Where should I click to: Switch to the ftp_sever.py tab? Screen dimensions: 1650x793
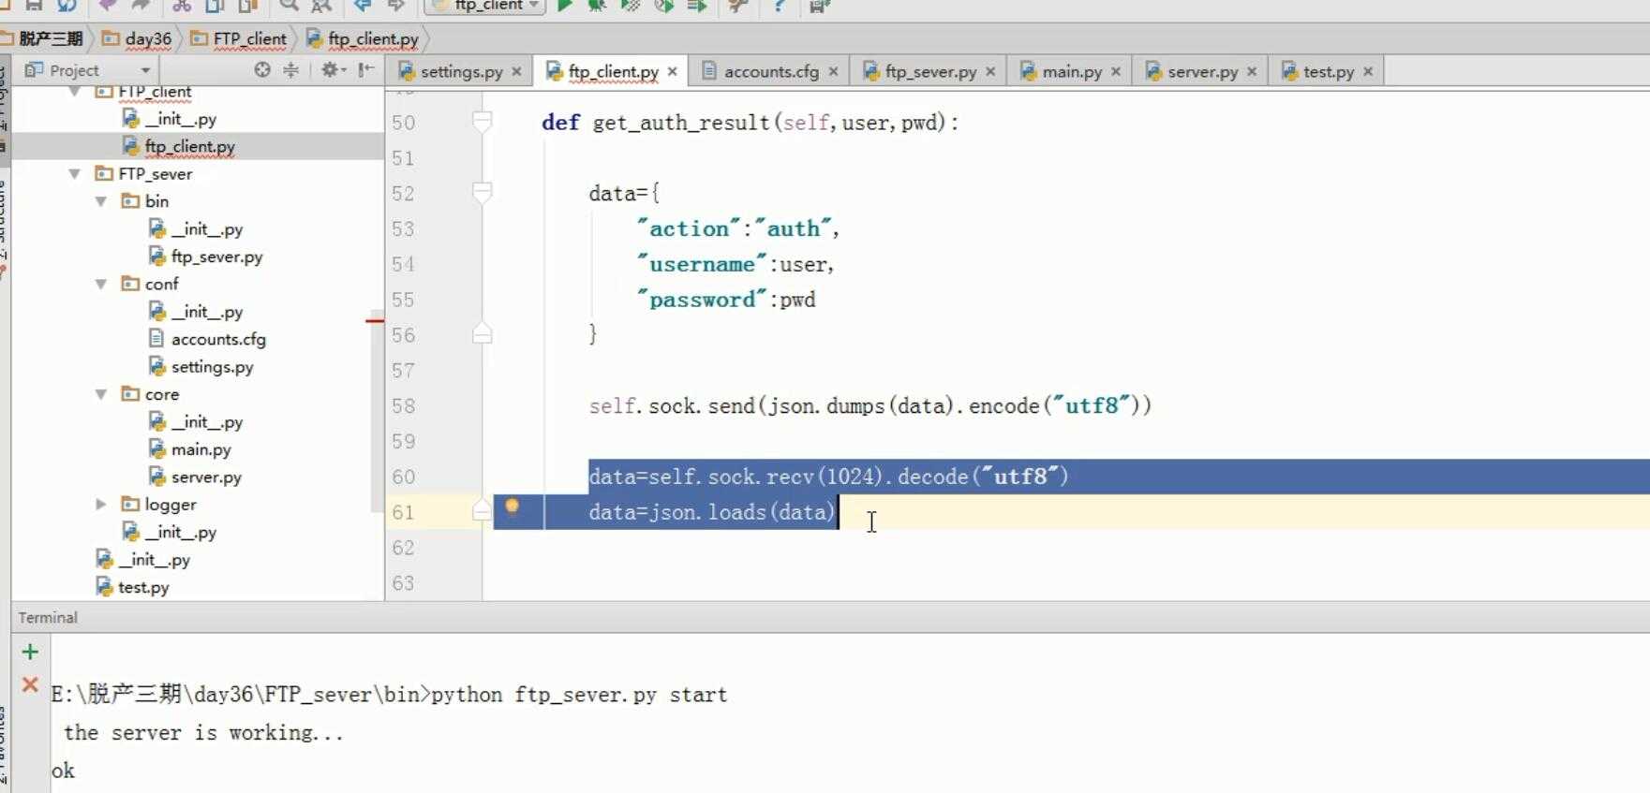[x=929, y=71]
